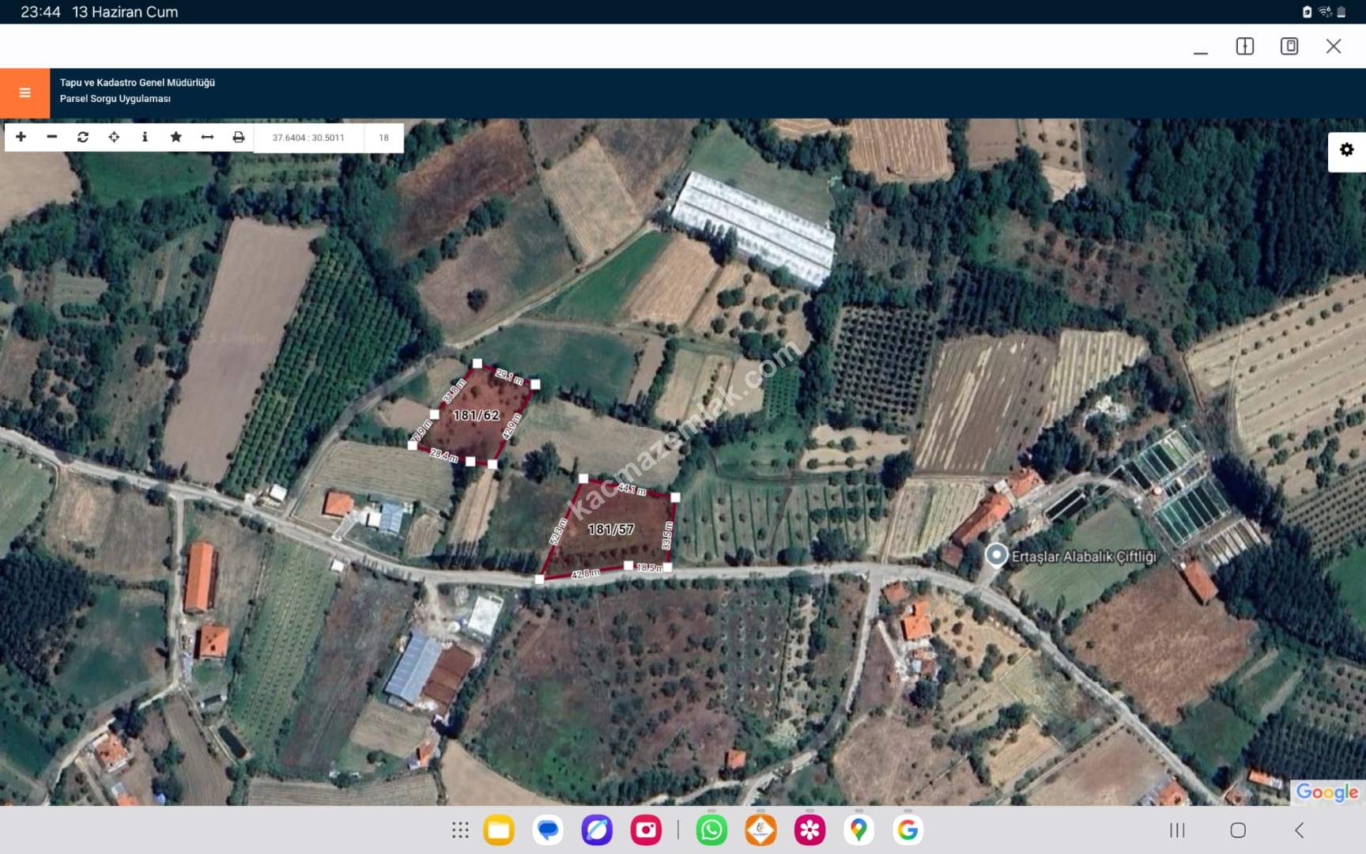Click the refresh map icon
Screen dimensions: 1366x854
(x=83, y=137)
